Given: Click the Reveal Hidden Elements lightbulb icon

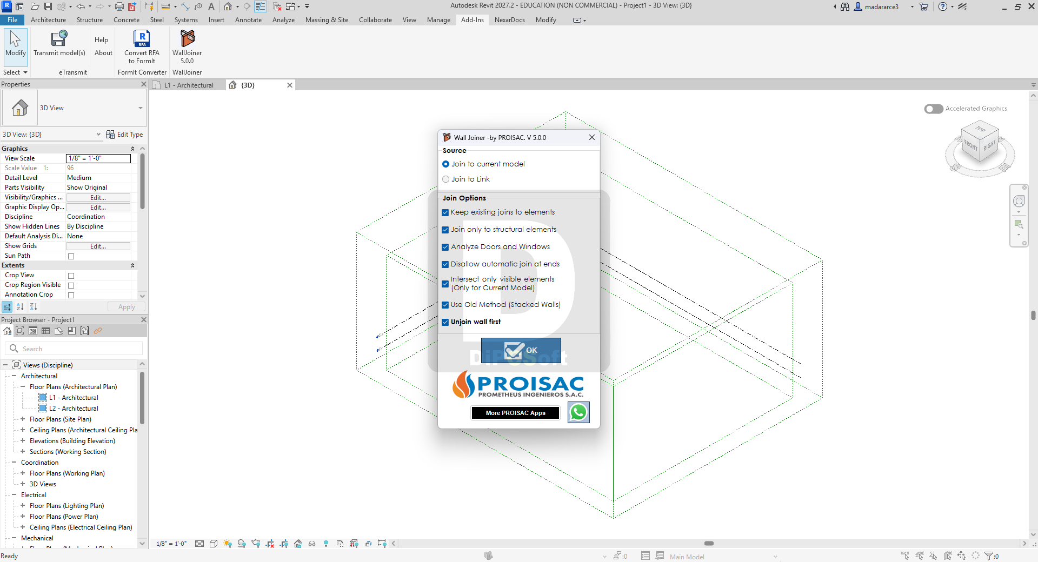Looking at the screenshot, I should 326,544.
